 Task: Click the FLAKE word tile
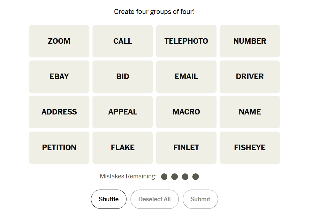pyautogui.click(x=122, y=148)
